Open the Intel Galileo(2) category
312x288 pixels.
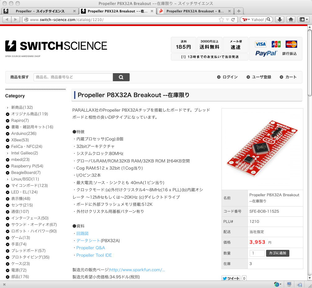25,153
